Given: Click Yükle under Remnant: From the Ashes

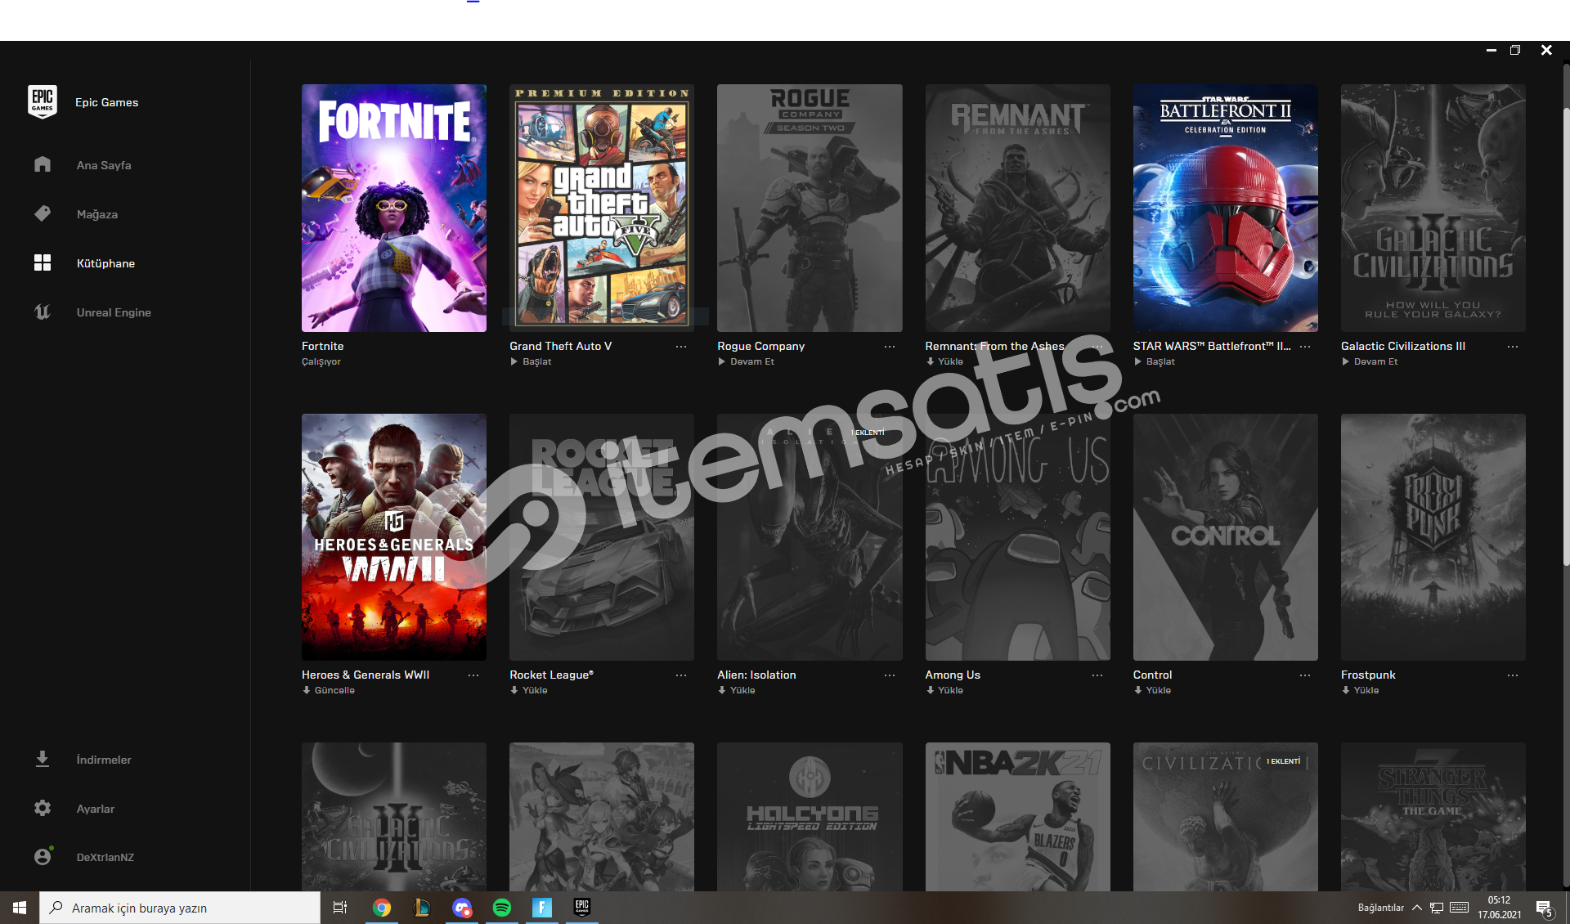Looking at the screenshot, I should [x=944, y=361].
